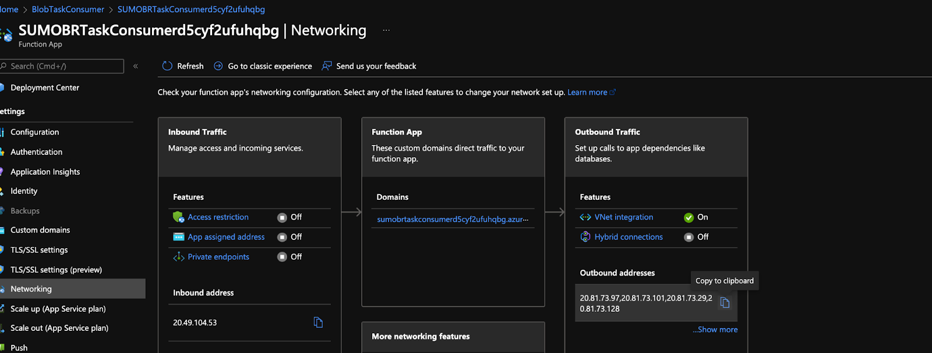Screen dimensions: 932x353
Task: Open Configuration settings in sidebar
Action: [34, 132]
